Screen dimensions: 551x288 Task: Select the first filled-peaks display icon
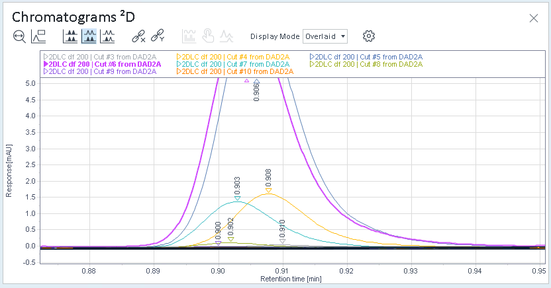[70, 36]
